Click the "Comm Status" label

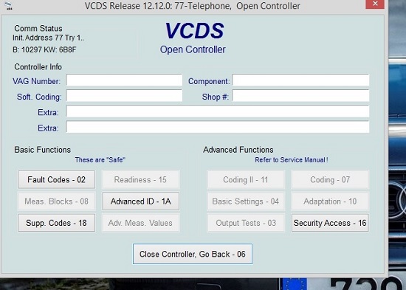coord(38,28)
